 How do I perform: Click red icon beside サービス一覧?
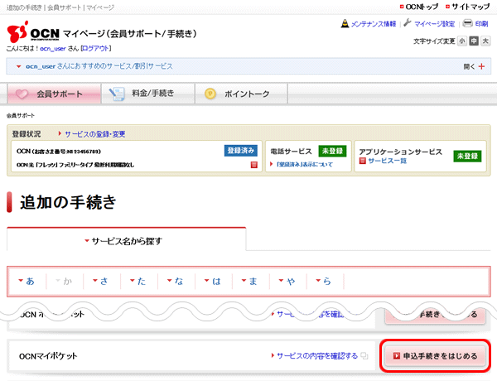(363, 161)
